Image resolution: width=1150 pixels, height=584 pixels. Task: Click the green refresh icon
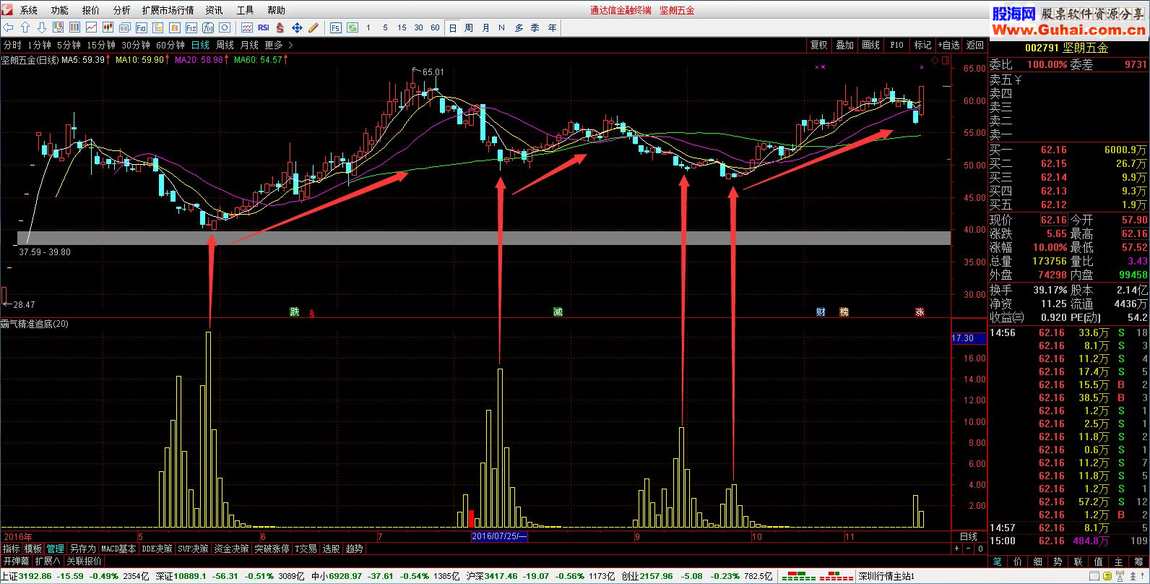pos(353,27)
